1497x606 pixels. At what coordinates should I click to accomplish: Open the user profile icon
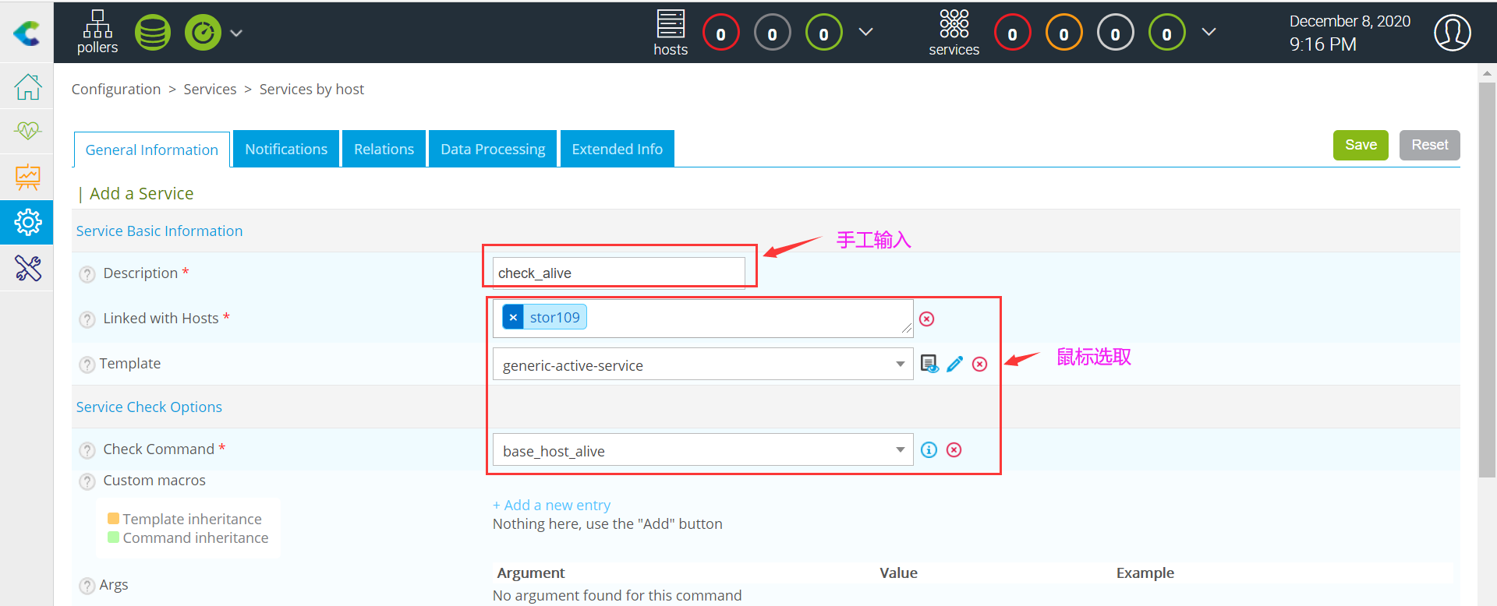tap(1452, 33)
